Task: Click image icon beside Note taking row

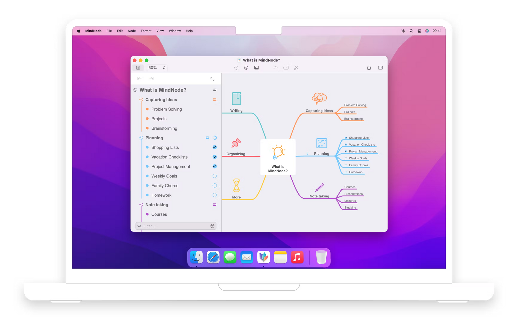Action: point(215,205)
